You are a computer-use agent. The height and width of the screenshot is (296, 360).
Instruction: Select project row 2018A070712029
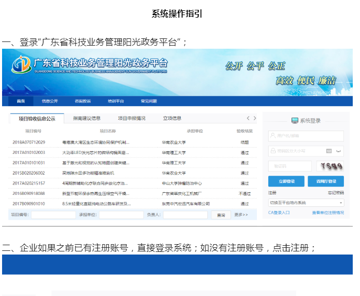click(x=133, y=142)
